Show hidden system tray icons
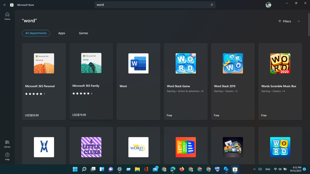Image resolution: width=310 pixels, height=174 pixels. [x=254, y=169]
